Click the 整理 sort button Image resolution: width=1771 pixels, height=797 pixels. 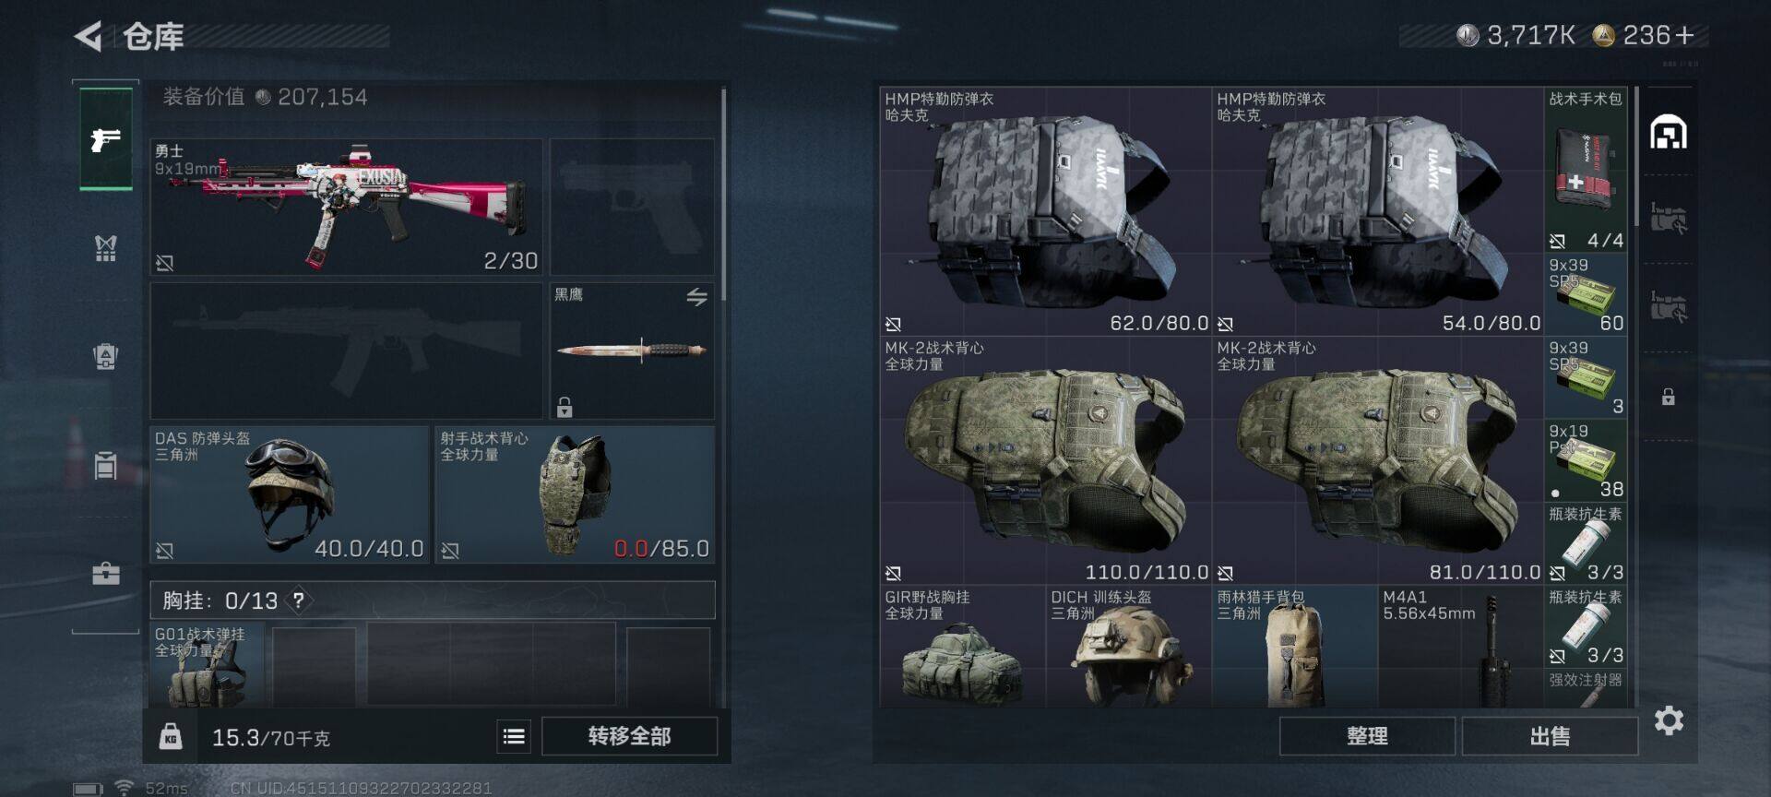(x=1367, y=736)
